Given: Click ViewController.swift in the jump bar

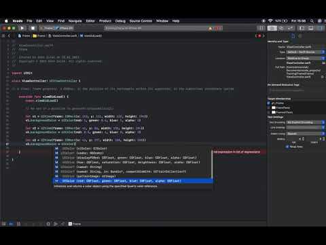Looking at the screenshot, I should coord(62,35).
